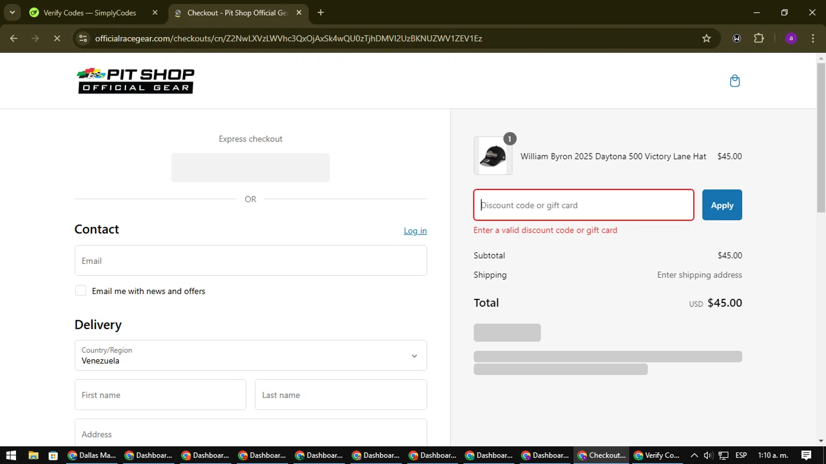Focus the Discount code or gift card field
826x464 pixels.
point(584,205)
